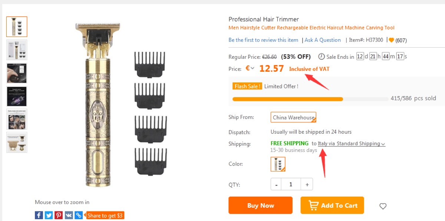Open the euro currency dropdown
The width and height of the screenshot is (445, 221).
[x=250, y=68]
